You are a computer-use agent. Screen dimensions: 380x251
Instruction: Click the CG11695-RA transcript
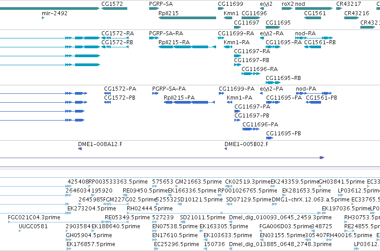point(273,47)
